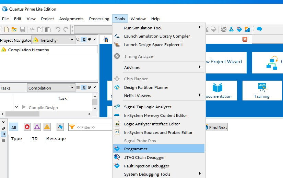
Task: Expand the Netlist Viewers submenu
Action: (x=159, y=95)
